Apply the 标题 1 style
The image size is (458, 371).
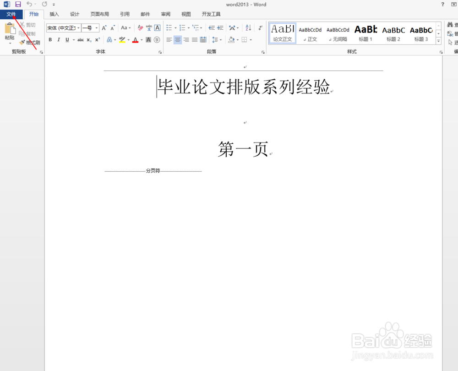click(x=365, y=33)
